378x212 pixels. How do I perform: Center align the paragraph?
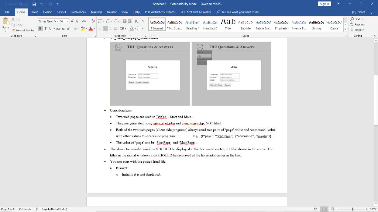click(105, 28)
